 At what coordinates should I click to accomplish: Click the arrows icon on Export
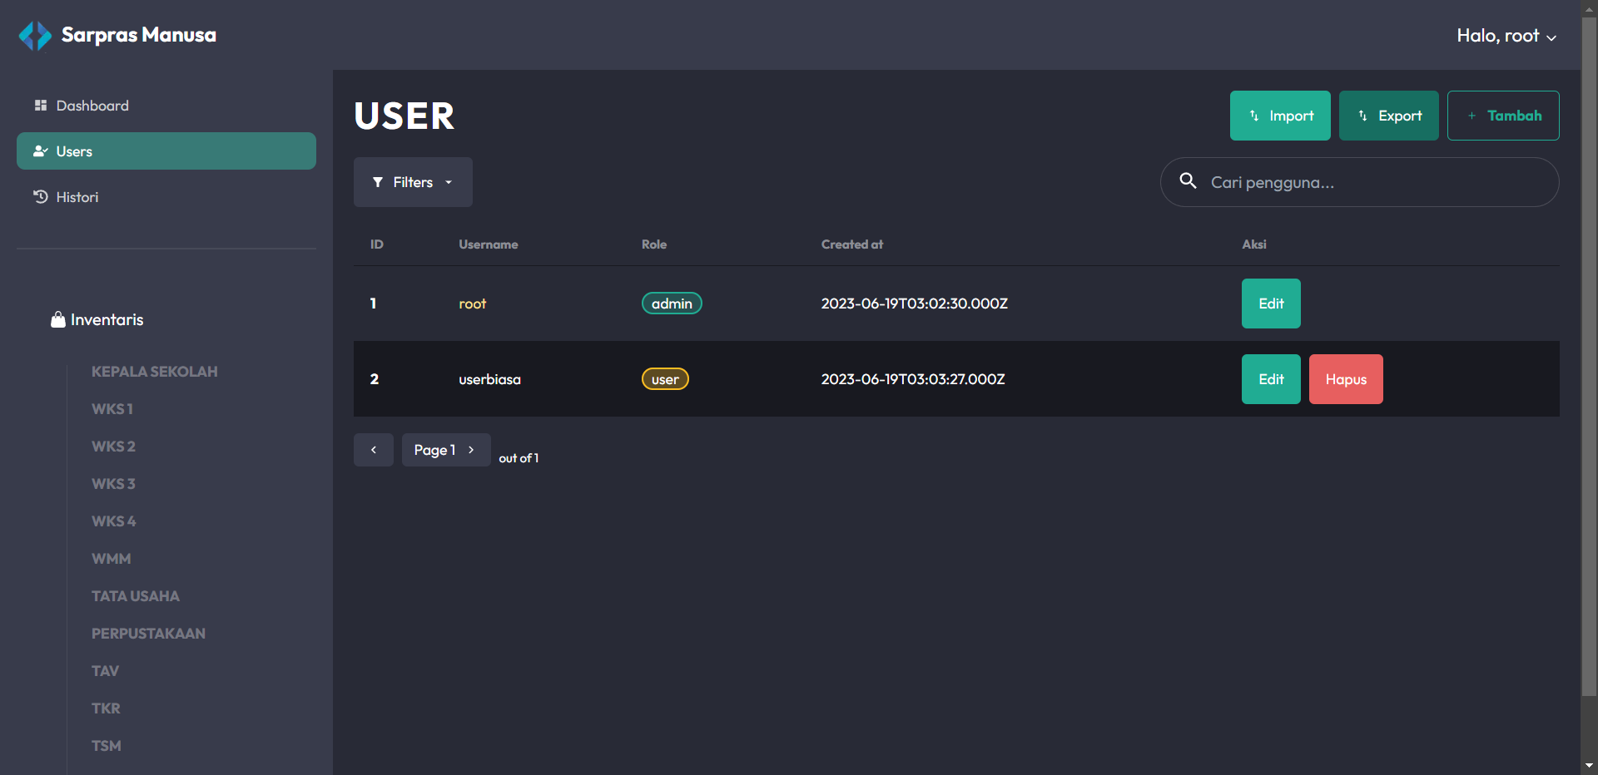(x=1362, y=116)
